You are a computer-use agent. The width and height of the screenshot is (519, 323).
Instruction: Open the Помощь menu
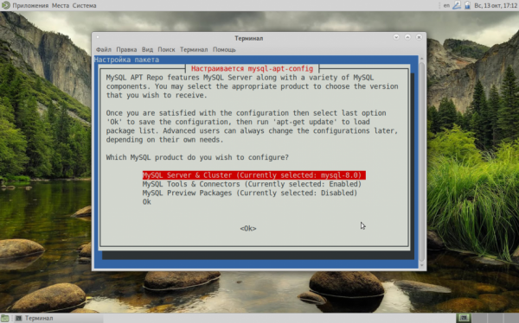click(224, 49)
